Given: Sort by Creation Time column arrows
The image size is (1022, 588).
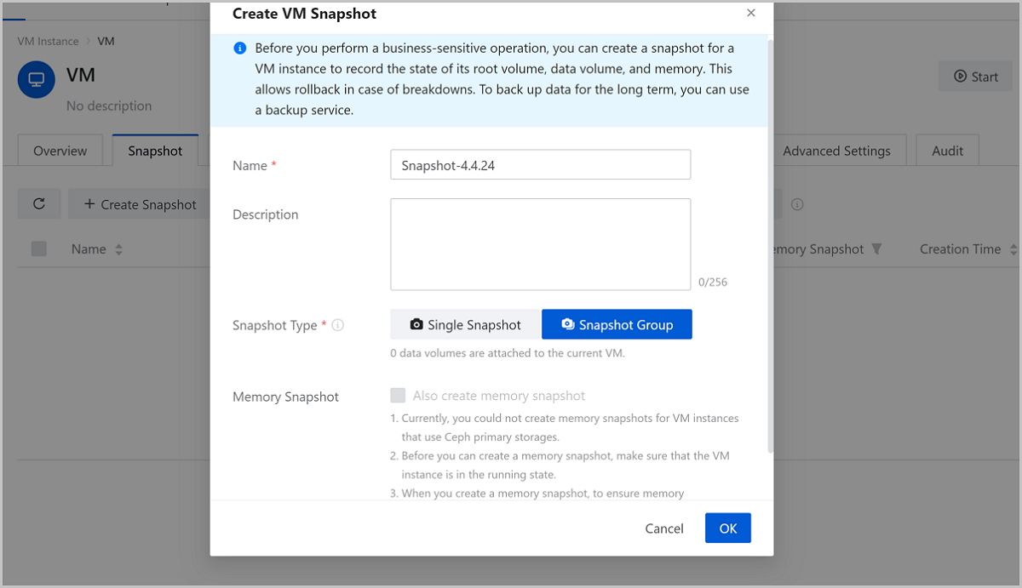Looking at the screenshot, I should click(x=1013, y=250).
